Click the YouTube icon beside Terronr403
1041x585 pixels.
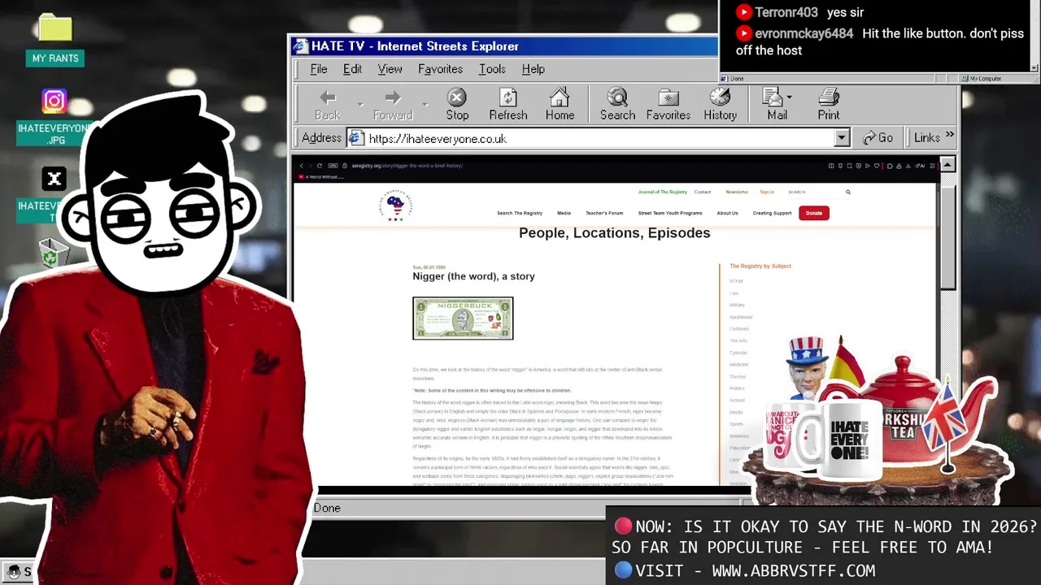(x=743, y=12)
